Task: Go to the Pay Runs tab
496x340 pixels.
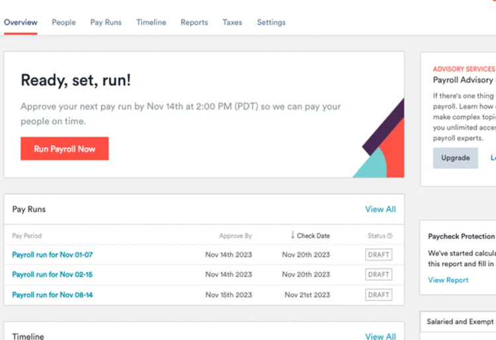Action: point(106,22)
